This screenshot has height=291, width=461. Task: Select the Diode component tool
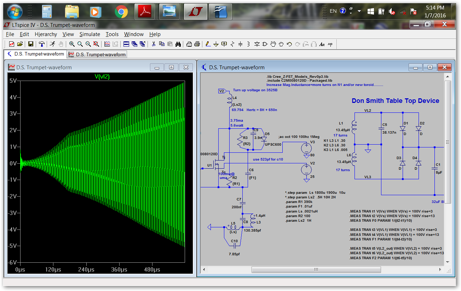click(257, 44)
